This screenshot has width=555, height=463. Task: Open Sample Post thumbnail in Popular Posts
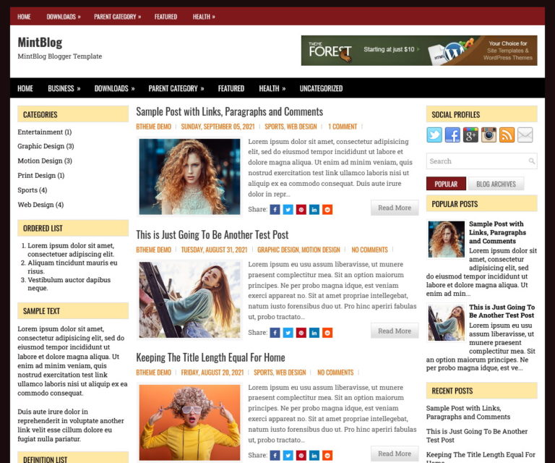click(447, 239)
